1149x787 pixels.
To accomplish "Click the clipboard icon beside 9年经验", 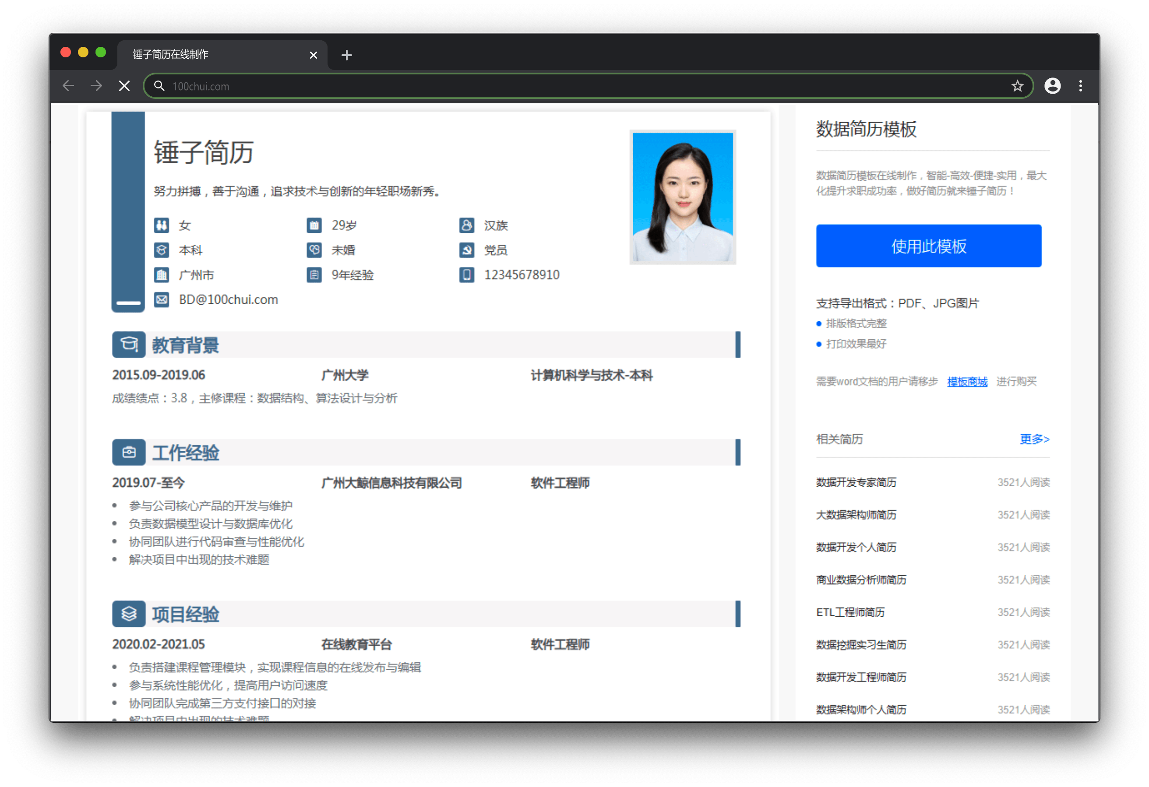I will [x=314, y=275].
